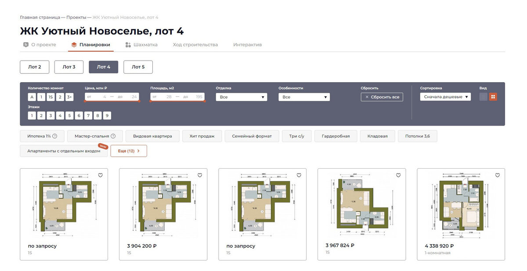This screenshot has height=271, width=527.
Task: Click the Планировки tab icon
Action: click(74, 45)
